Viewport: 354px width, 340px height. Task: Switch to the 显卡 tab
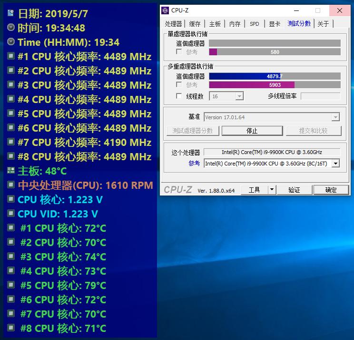tap(275, 24)
